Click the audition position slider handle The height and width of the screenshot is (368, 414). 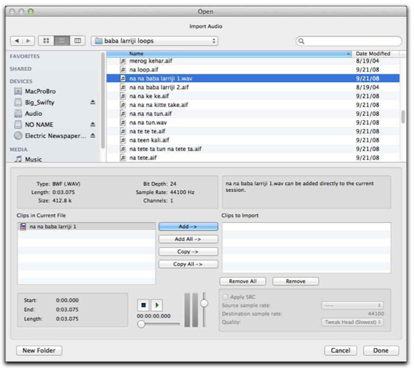tap(141, 324)
